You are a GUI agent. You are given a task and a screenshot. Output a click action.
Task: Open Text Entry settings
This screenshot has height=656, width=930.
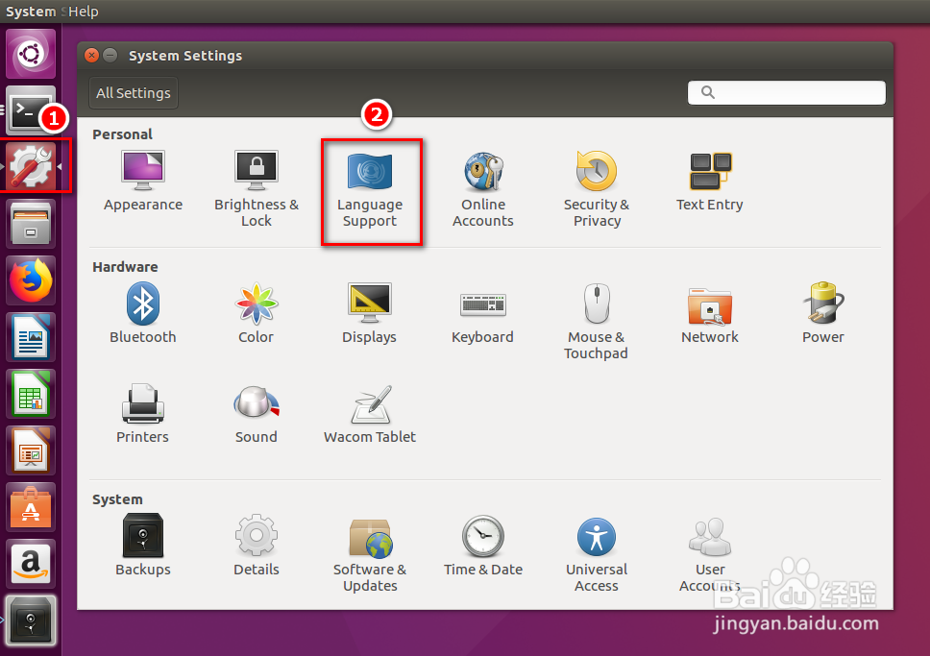[x=709, y=182]
